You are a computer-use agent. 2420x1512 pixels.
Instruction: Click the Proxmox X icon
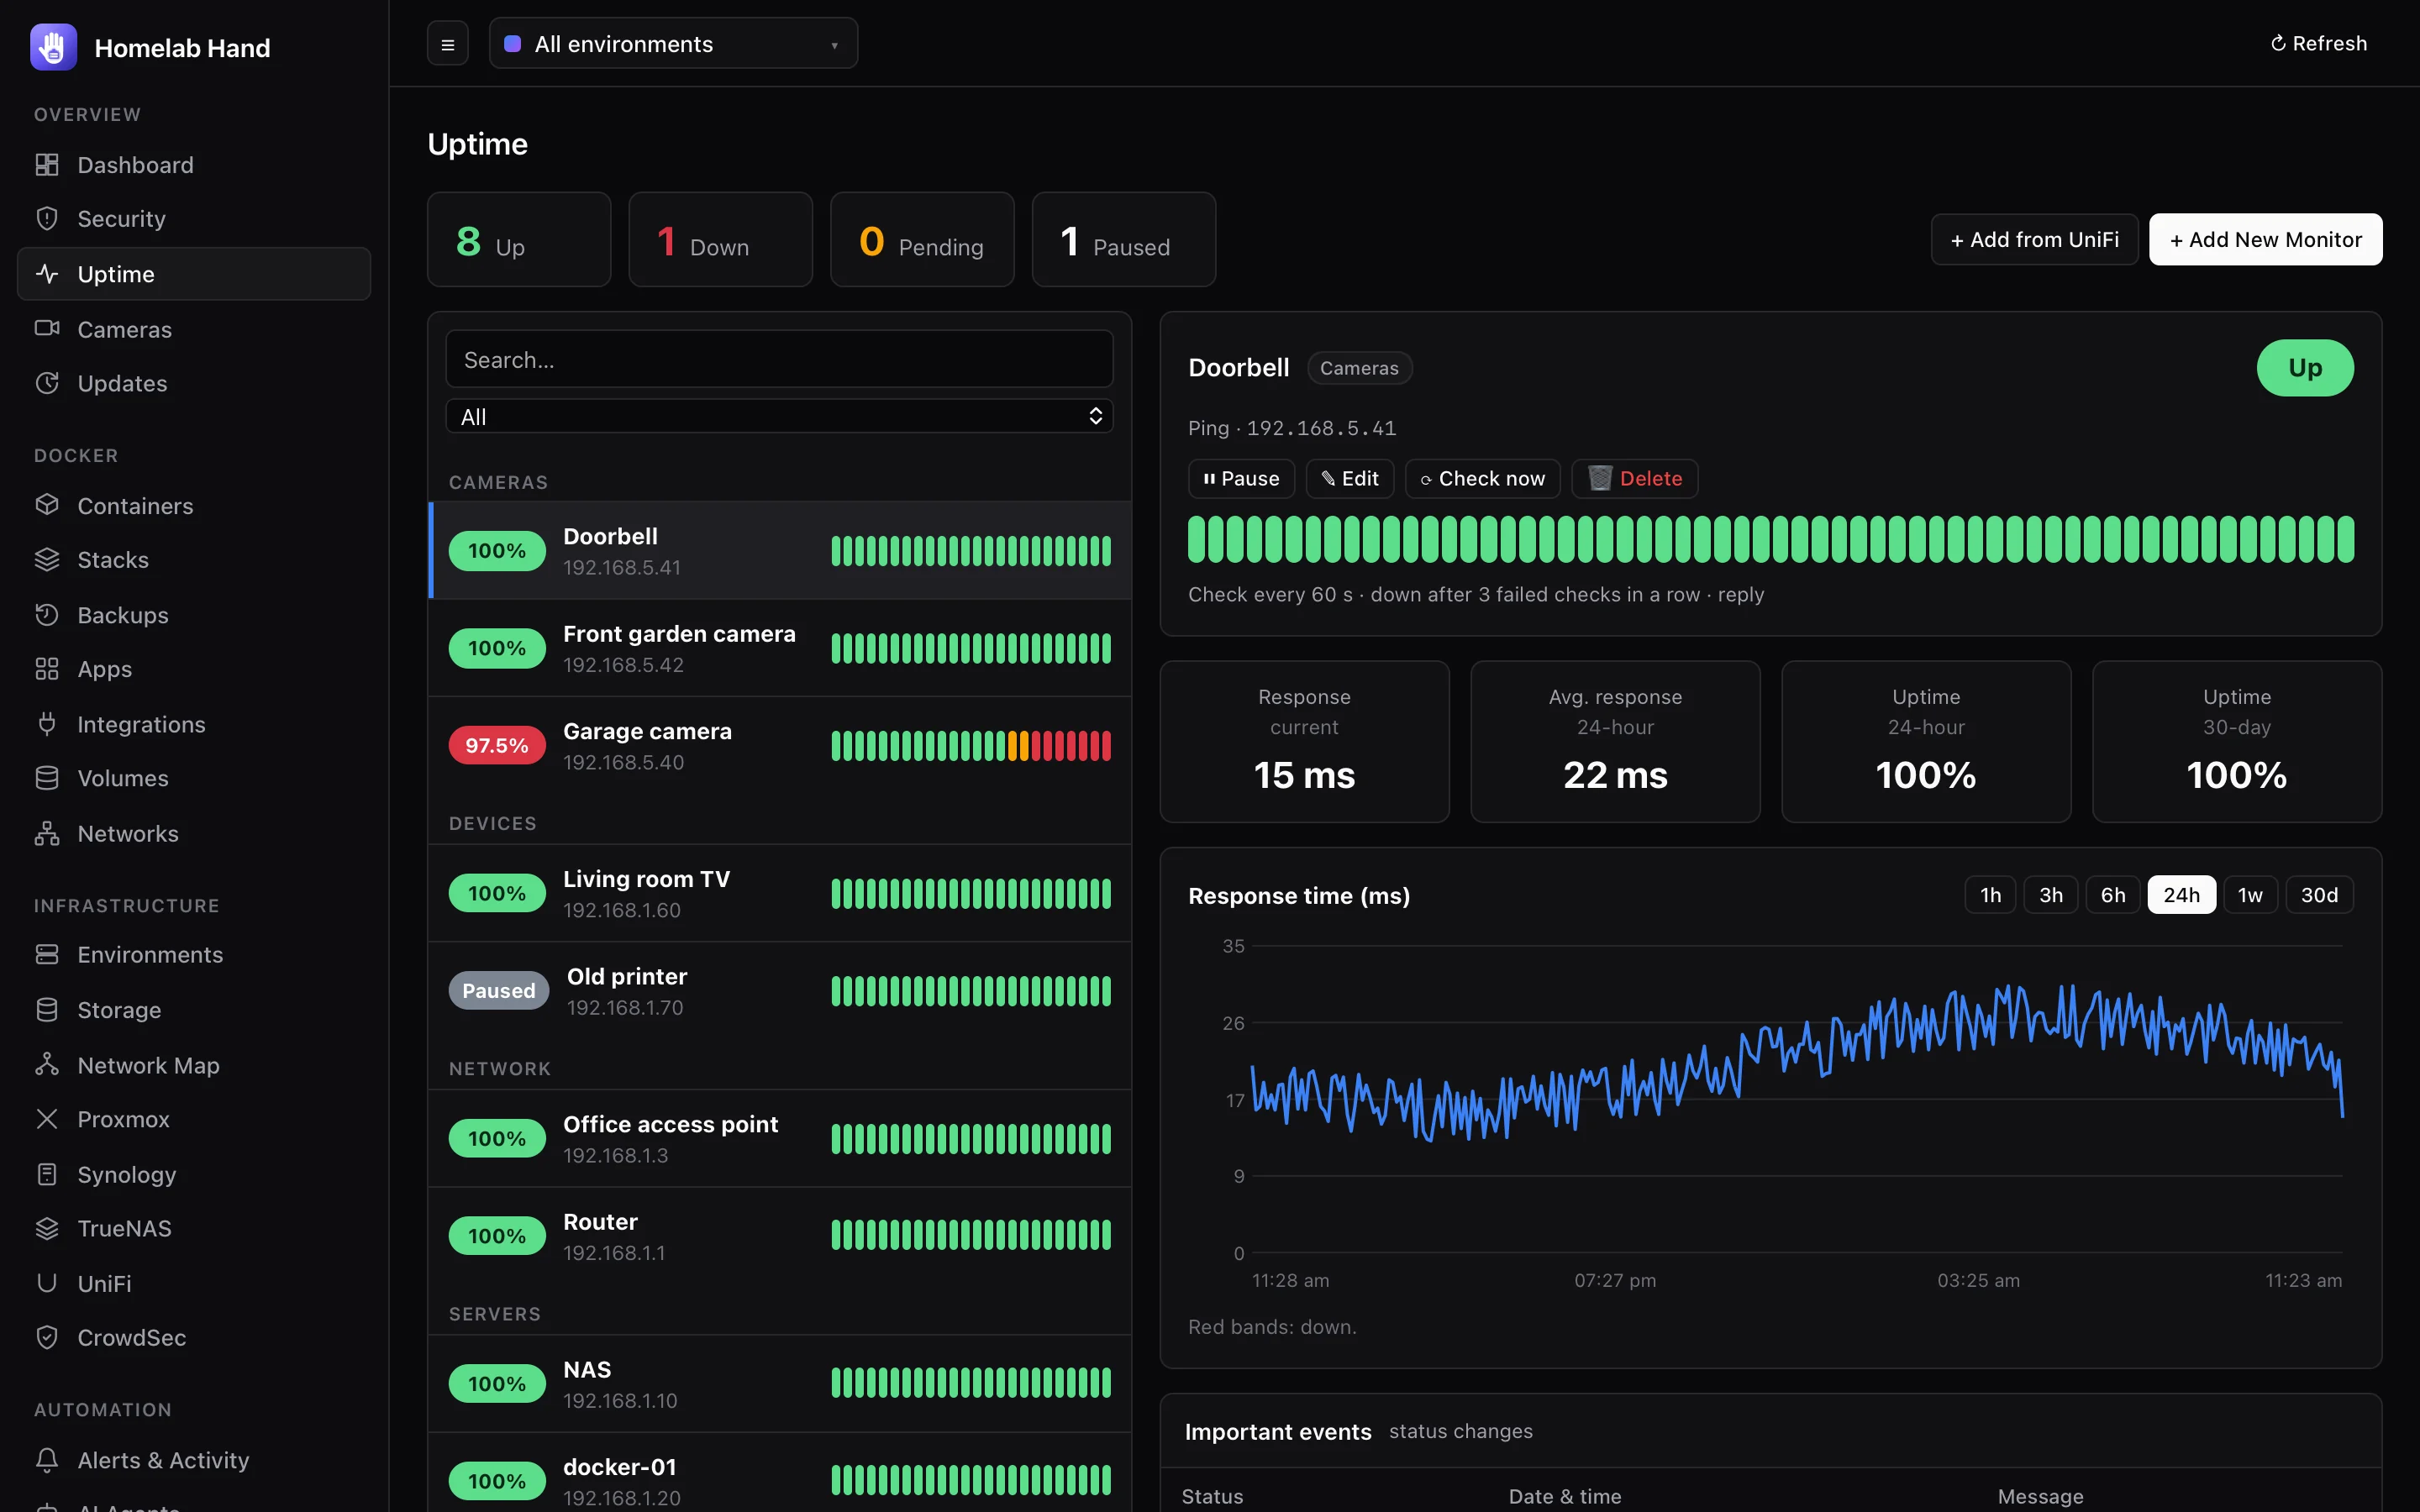[x=47, y=1119]
